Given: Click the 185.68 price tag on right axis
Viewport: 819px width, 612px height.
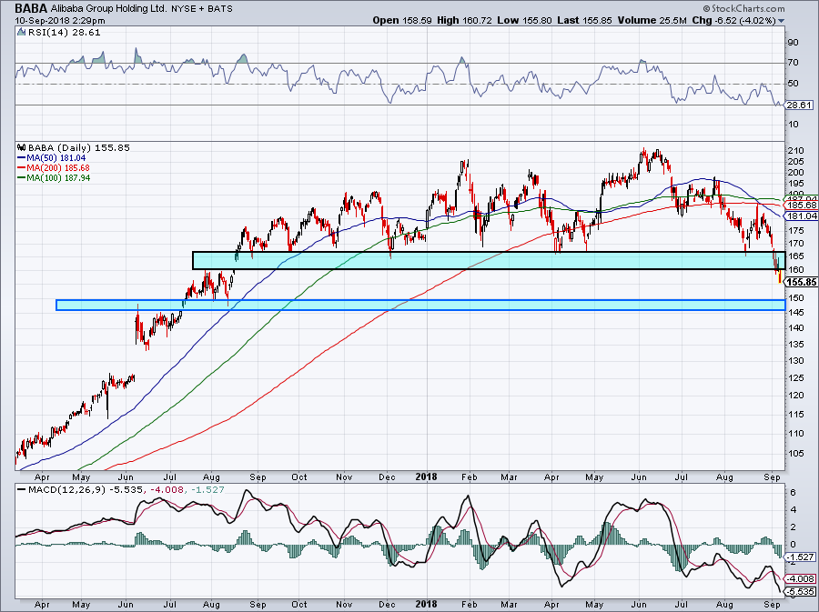Looking at the screenshot, I should tap(803, 206).
